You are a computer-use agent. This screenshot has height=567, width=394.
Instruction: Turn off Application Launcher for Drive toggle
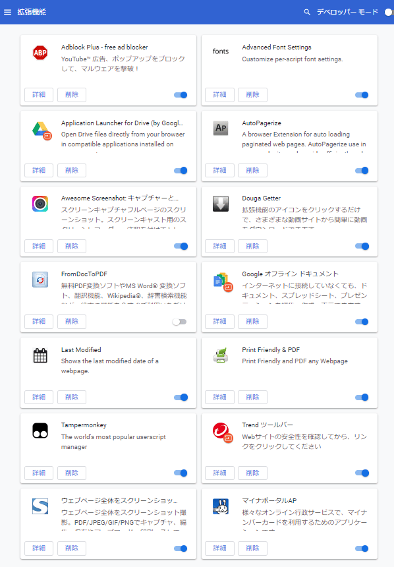tap(181, 171)
